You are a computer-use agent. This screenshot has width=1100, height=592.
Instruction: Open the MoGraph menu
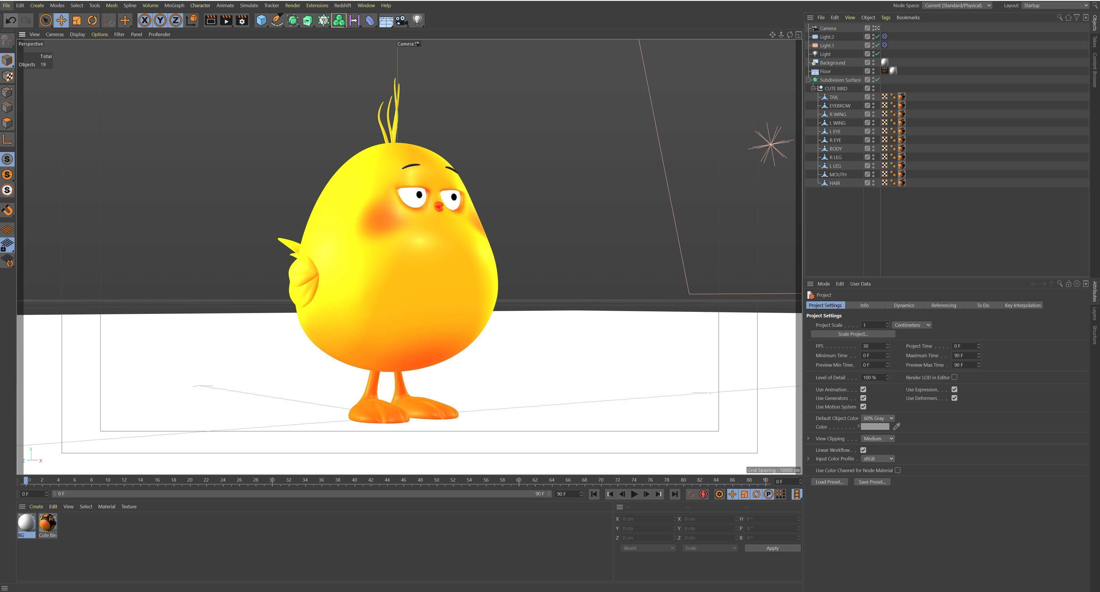(174, 5)
